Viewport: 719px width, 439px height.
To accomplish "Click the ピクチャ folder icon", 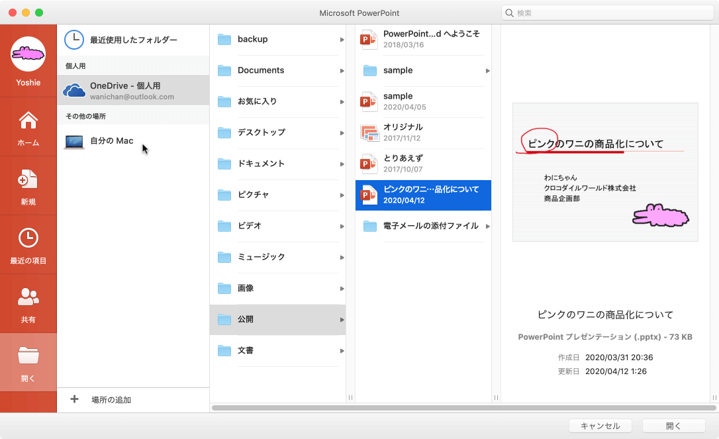I will (224, 195).
